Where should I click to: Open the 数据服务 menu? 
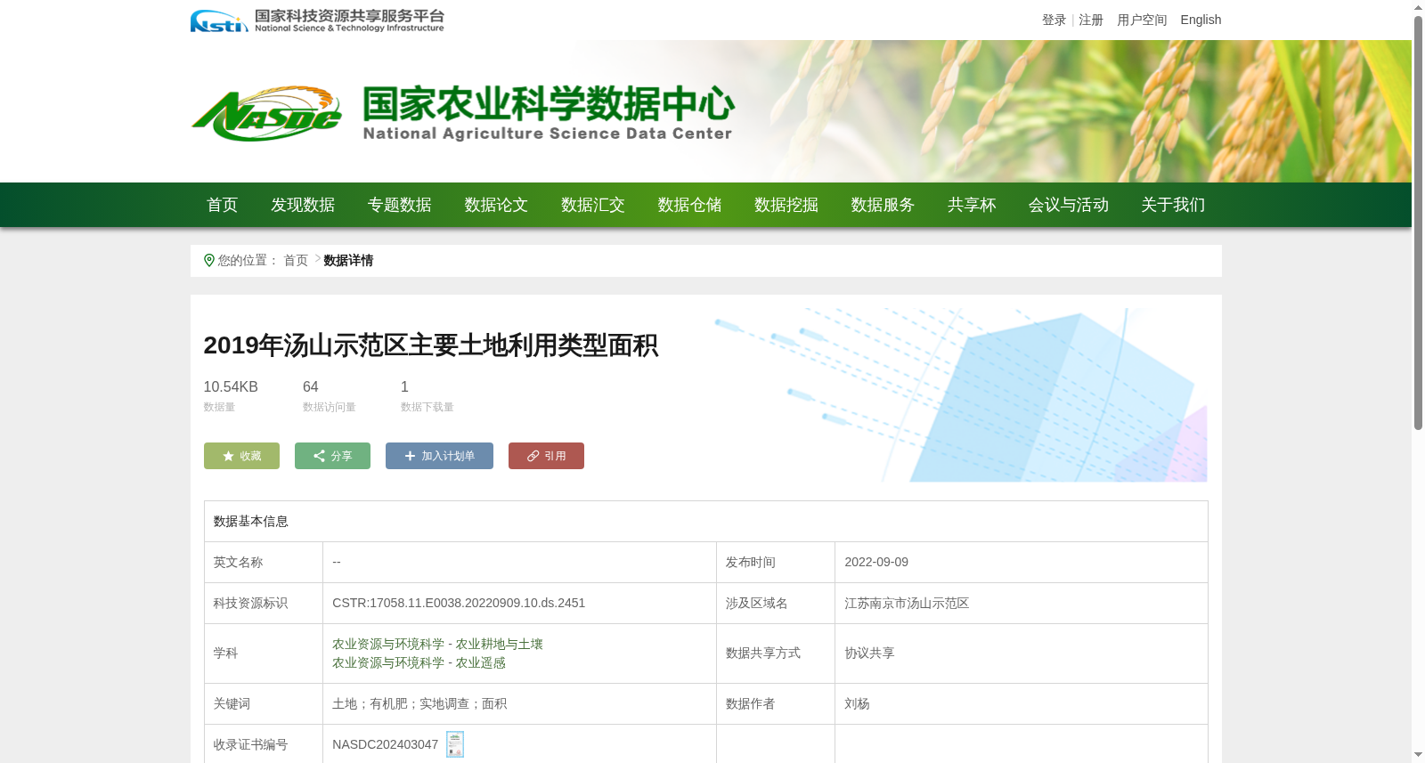[x=883, y=205]
